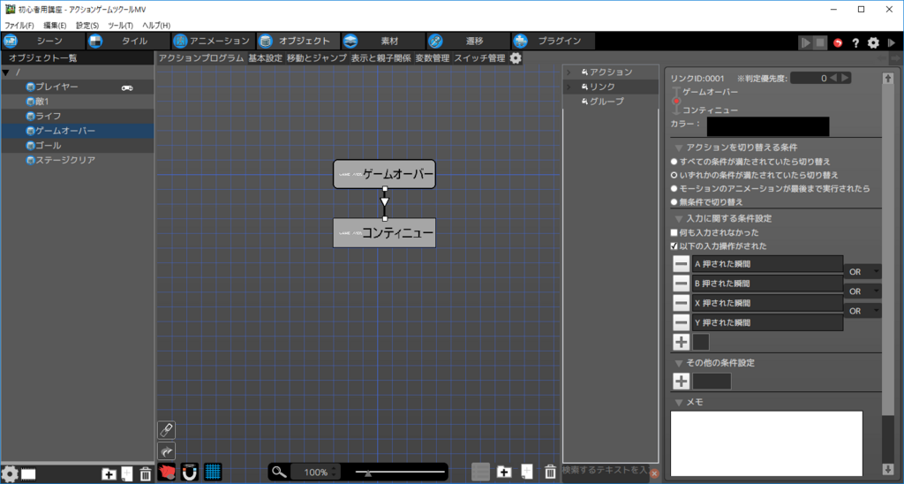
Task: Open the 表示と親子関係 sub-tab
Action: coord(381,58)
